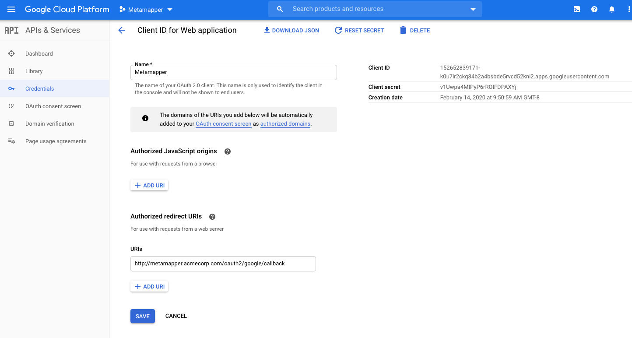Image resolution: width=632 pixels, height=338 pixels.
Task: Click the Google Cloud Platform logo text
Action: 67,9
